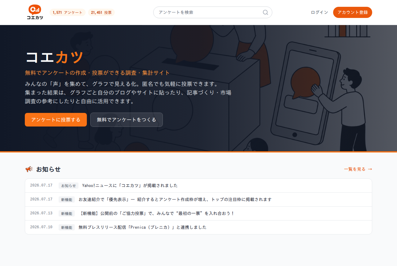The width and height of the screenshot is (397, 266).
Task: Click the date 2026.07.13
Action: (41, 213)
